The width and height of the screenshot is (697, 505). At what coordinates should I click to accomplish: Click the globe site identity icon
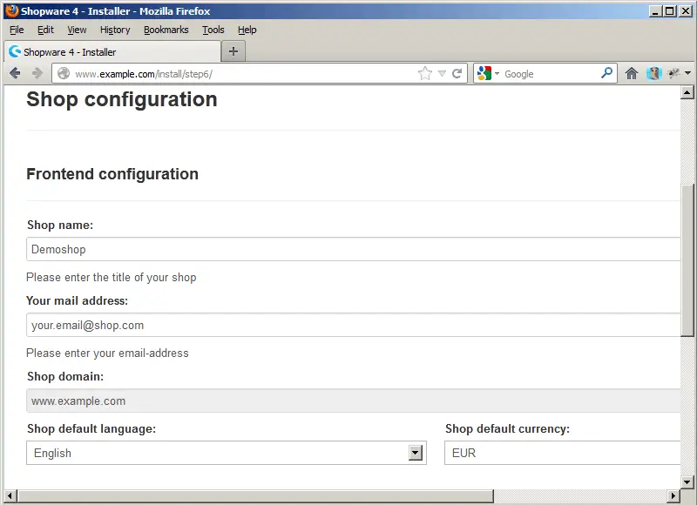tap(64, 73)
